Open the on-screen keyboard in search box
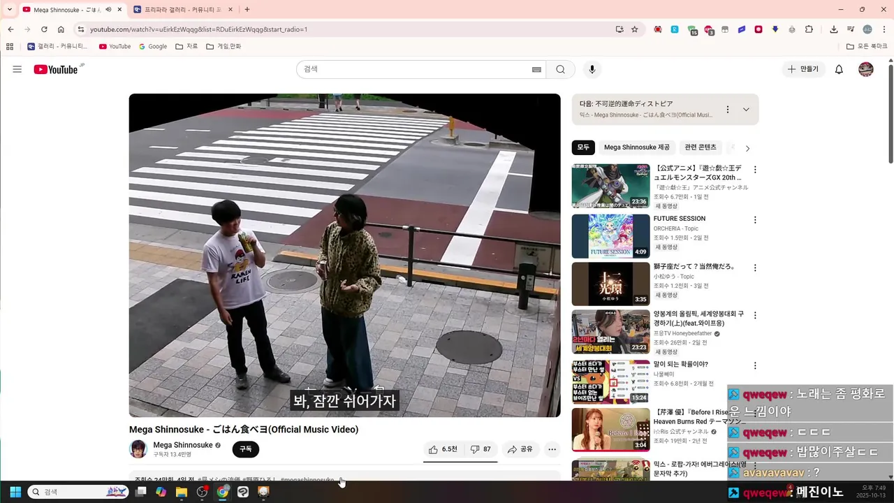Viewport: 894px width, 503px height. [x=536, y=69]
